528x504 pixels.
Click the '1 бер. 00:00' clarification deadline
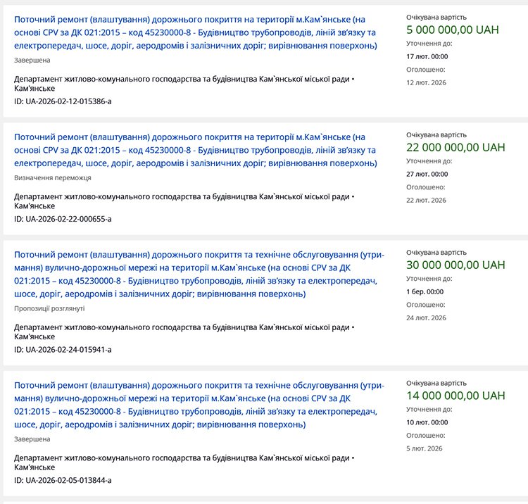tap(425, 291)
